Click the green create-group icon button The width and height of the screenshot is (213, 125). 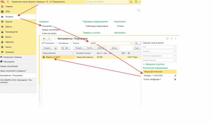[x=56, y=48]
